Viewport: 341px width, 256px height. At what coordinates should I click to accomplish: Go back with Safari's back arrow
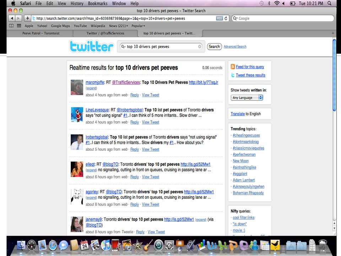[x=12, y=18]
